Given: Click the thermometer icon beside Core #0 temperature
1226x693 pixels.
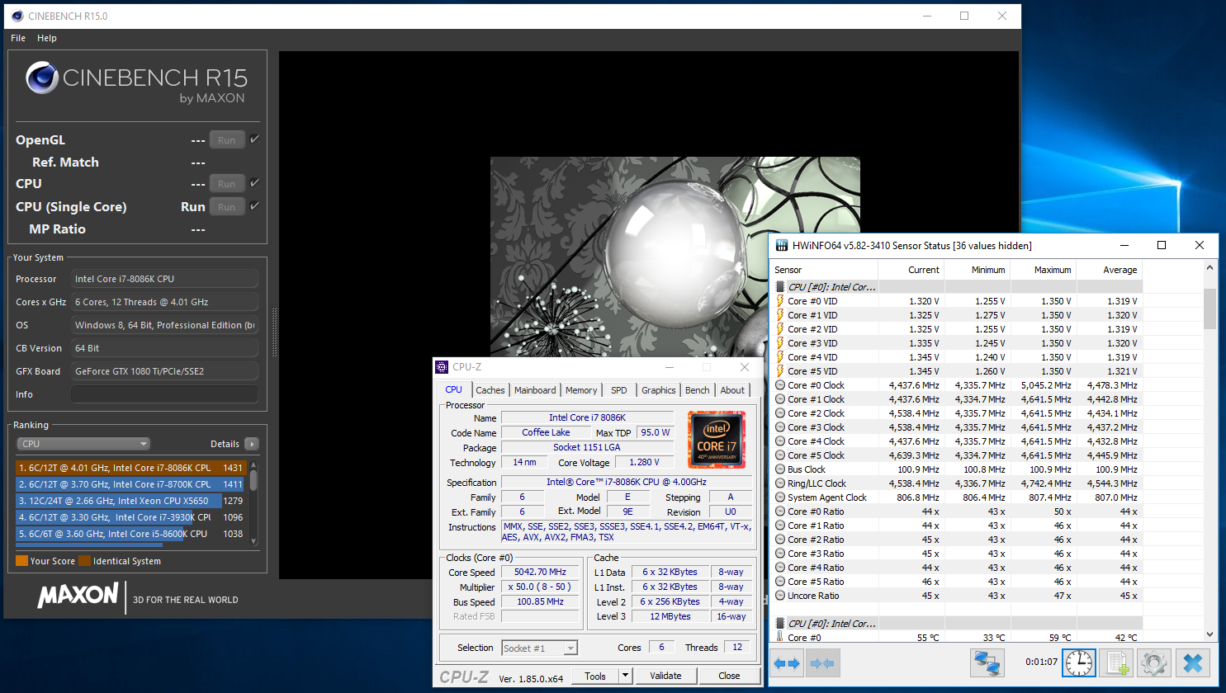Looking at the screenshot, I should click(x=780, y=638).
